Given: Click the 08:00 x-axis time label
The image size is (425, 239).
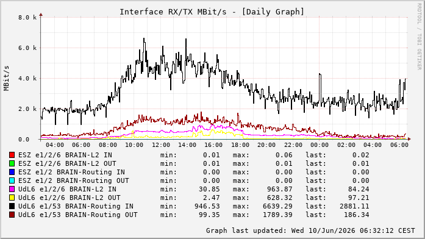Looking at the screenshot, I should click(x=107, y=145).
